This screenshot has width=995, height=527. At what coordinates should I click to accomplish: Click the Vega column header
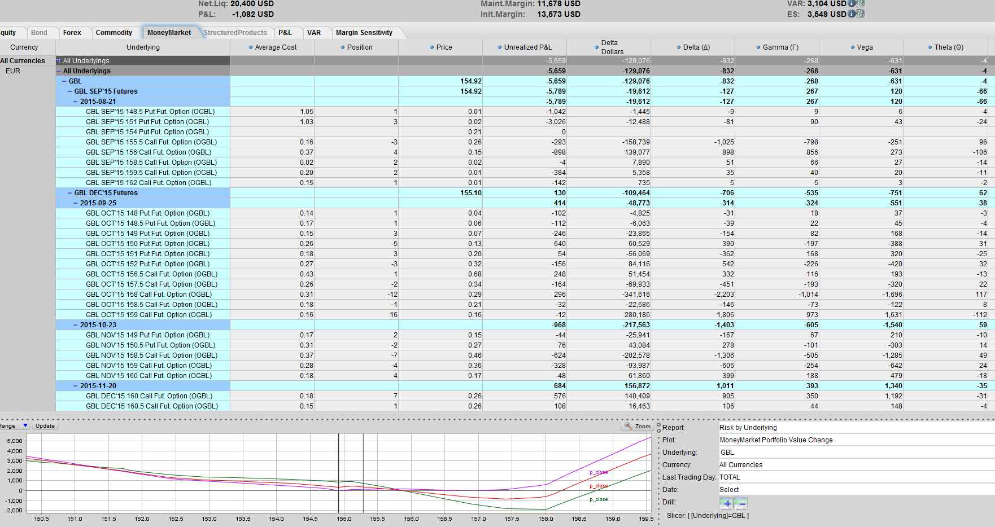click(x=861, y=47)
